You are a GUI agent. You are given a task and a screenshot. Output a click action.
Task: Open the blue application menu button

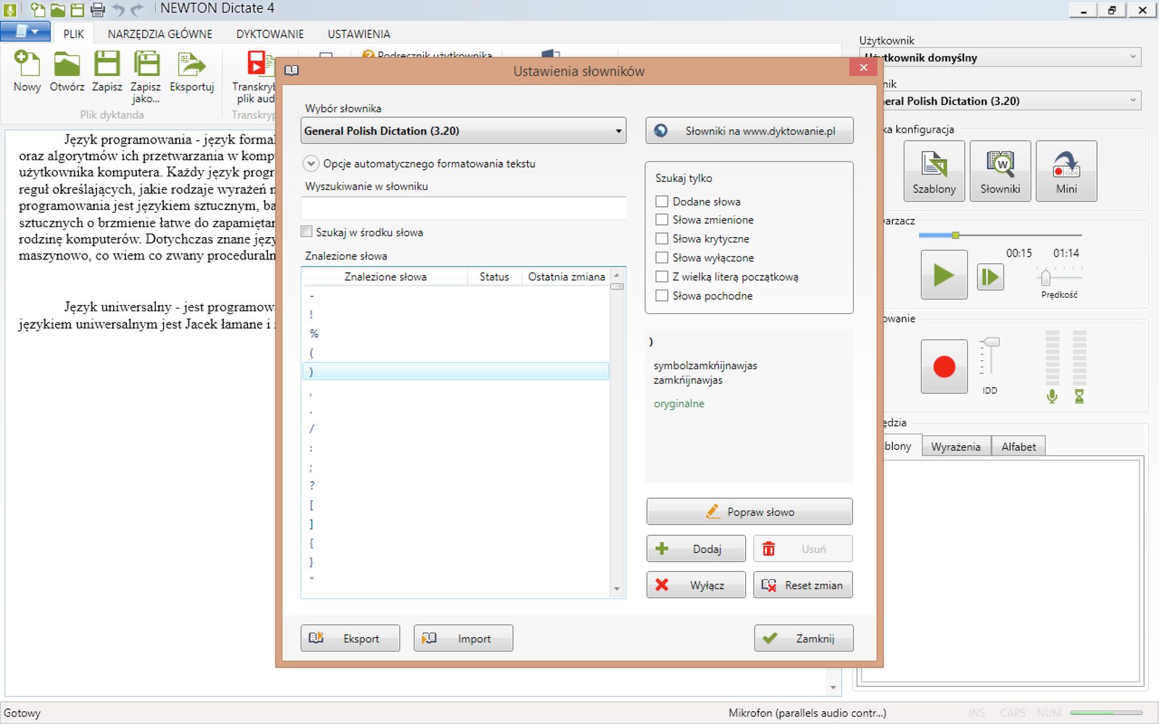click(x=26, y=31)
